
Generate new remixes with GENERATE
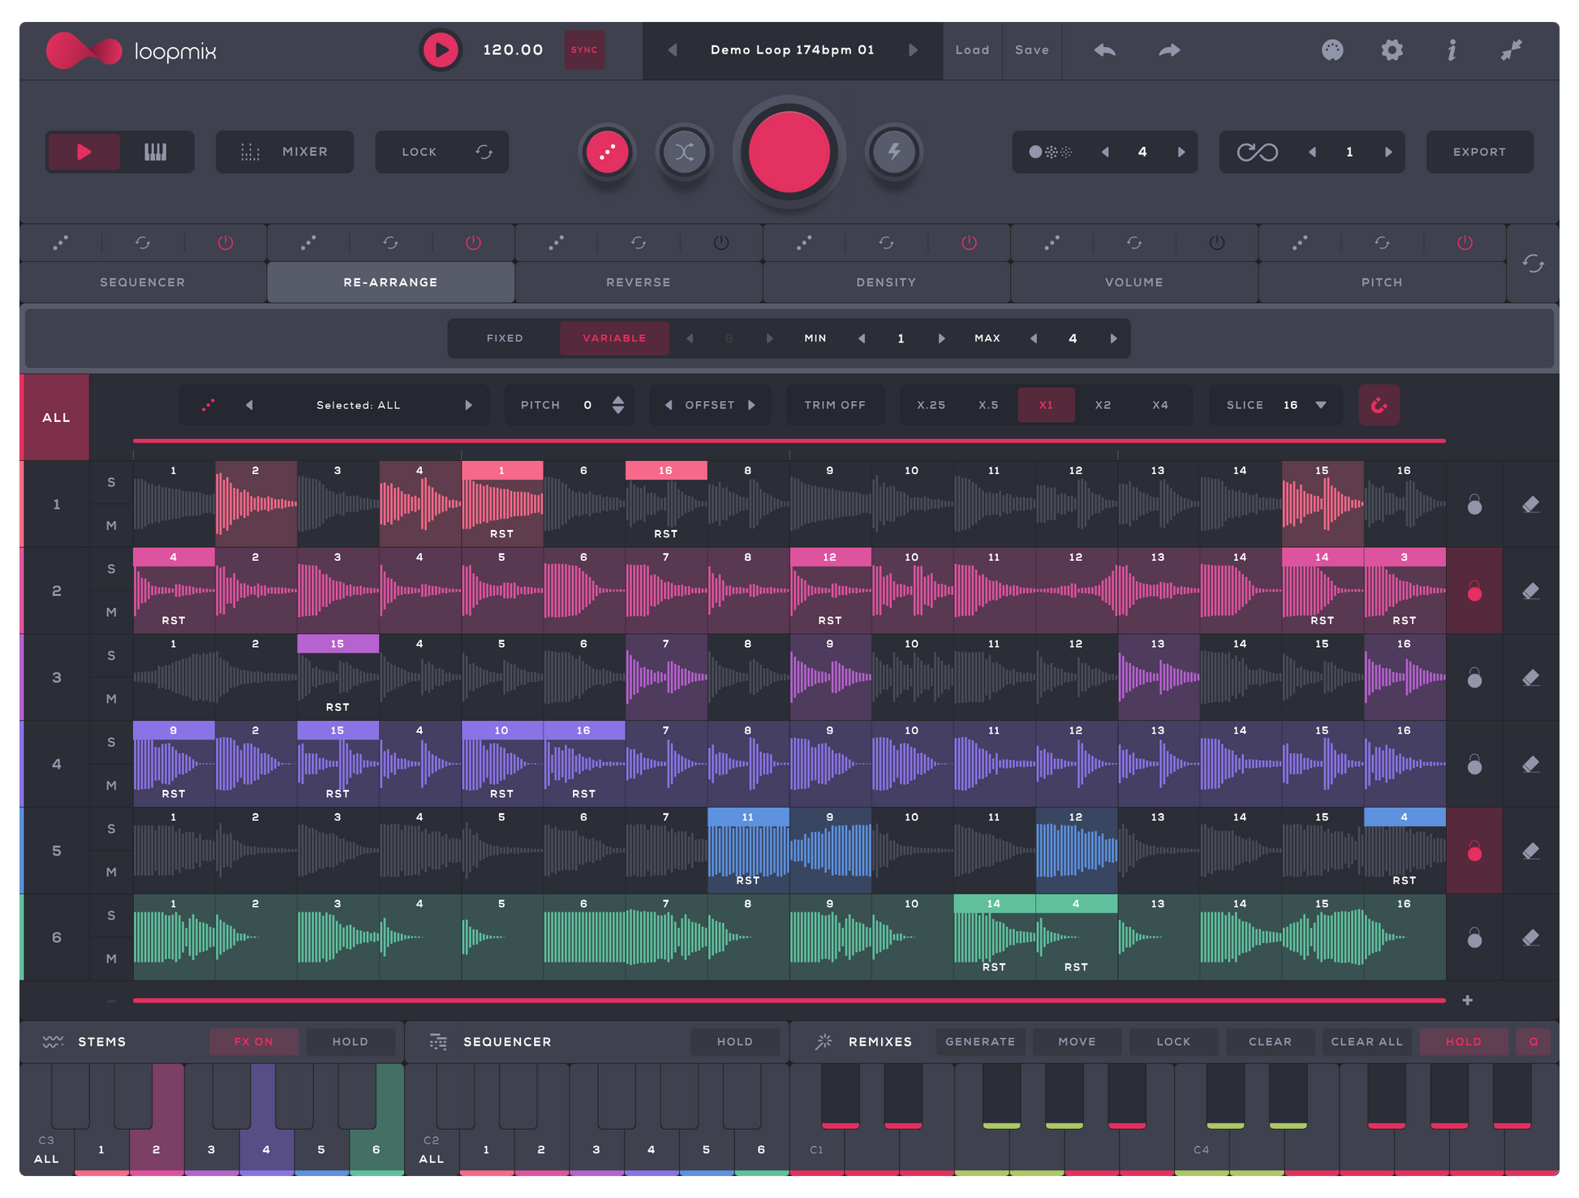[981, 1041]
